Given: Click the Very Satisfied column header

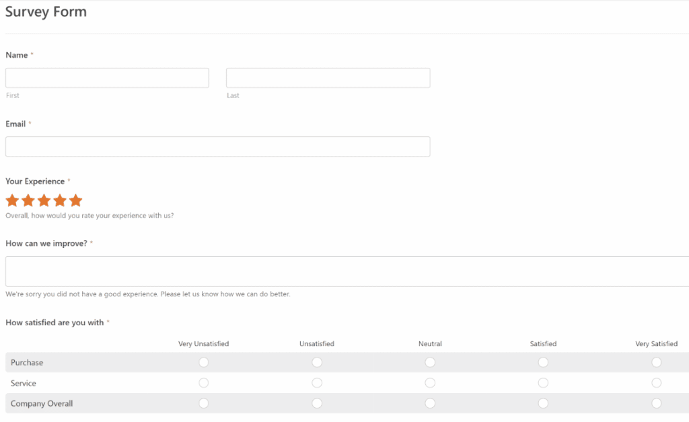Looking at the screenshot, I should pyautogui.click(x=656, y=343).
